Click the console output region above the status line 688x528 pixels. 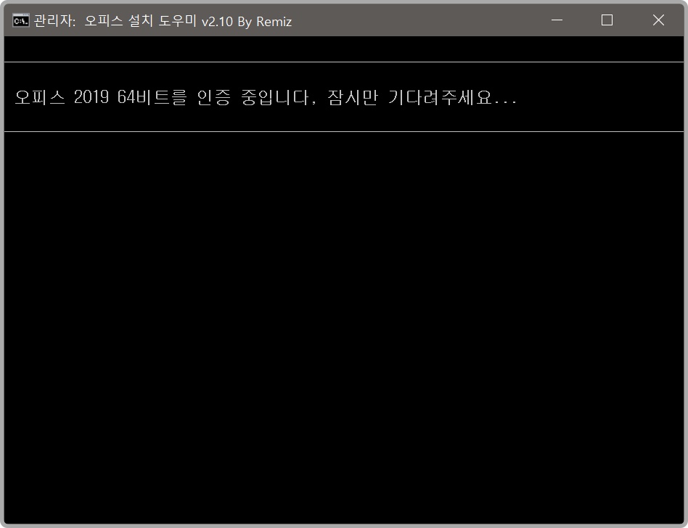344,48
